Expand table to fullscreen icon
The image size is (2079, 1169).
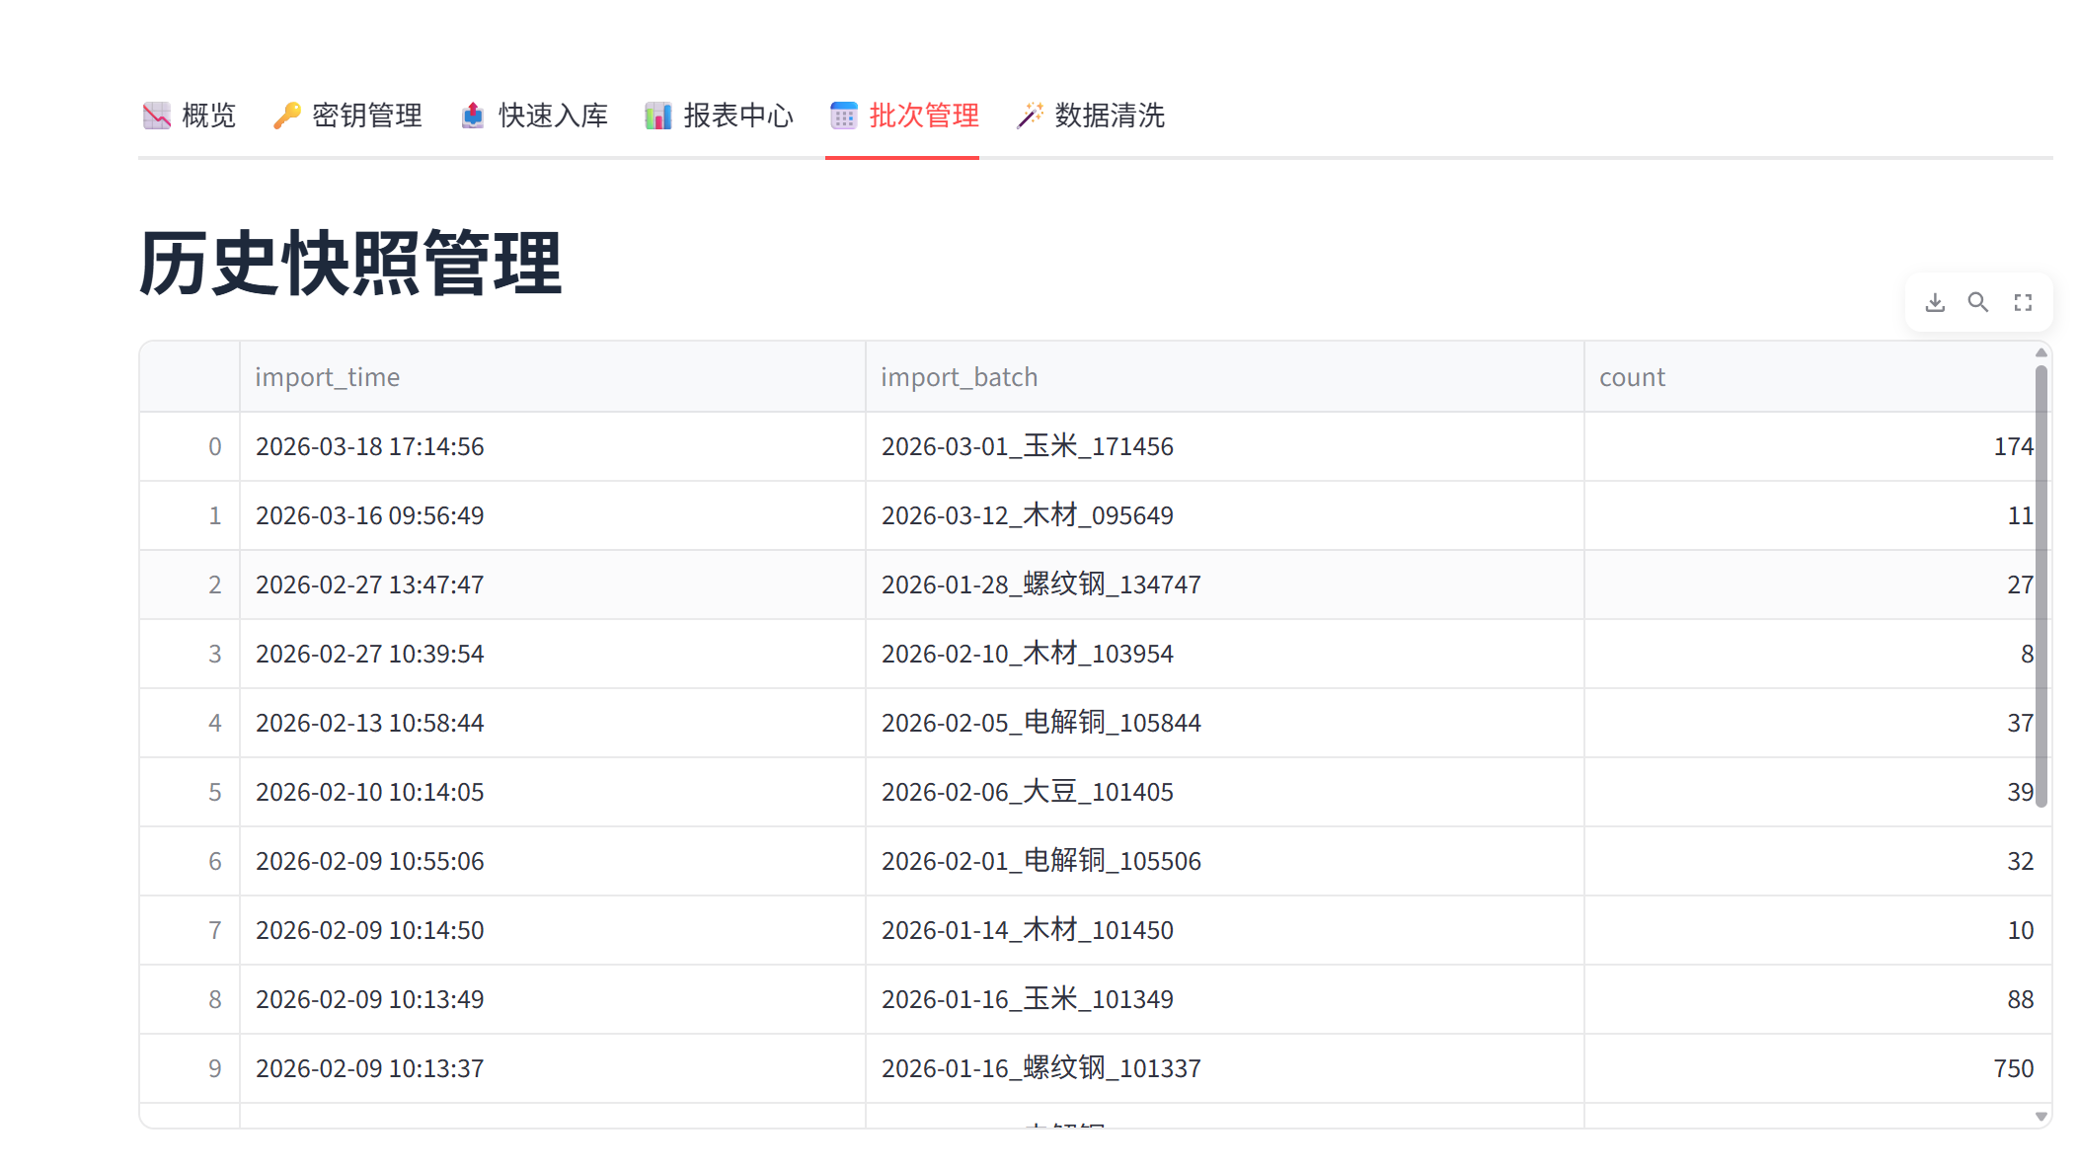pyautogui.click(x=2023, y=302)
